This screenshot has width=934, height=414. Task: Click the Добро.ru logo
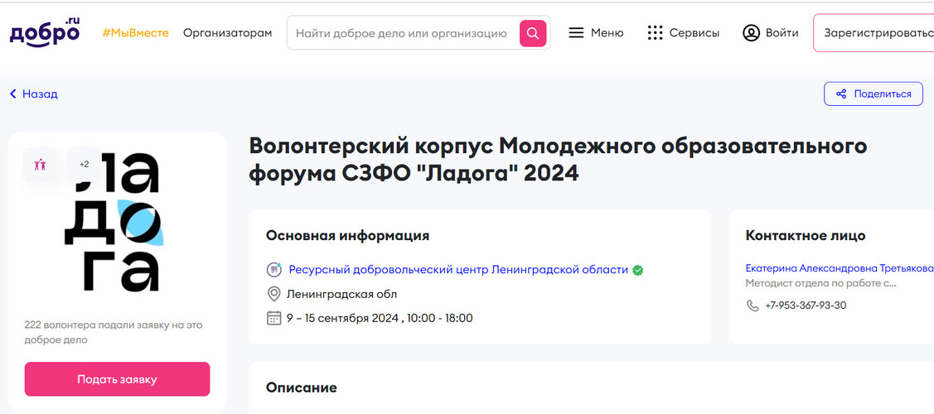[45, 32]
